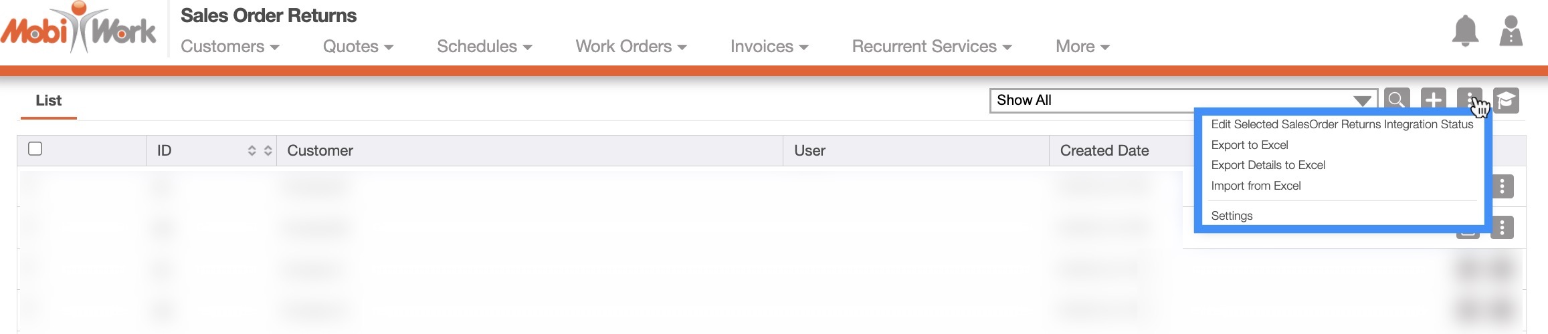Click the magnifier search icon
Viewport: 1548px width, 334px height.
[1396, 100]
